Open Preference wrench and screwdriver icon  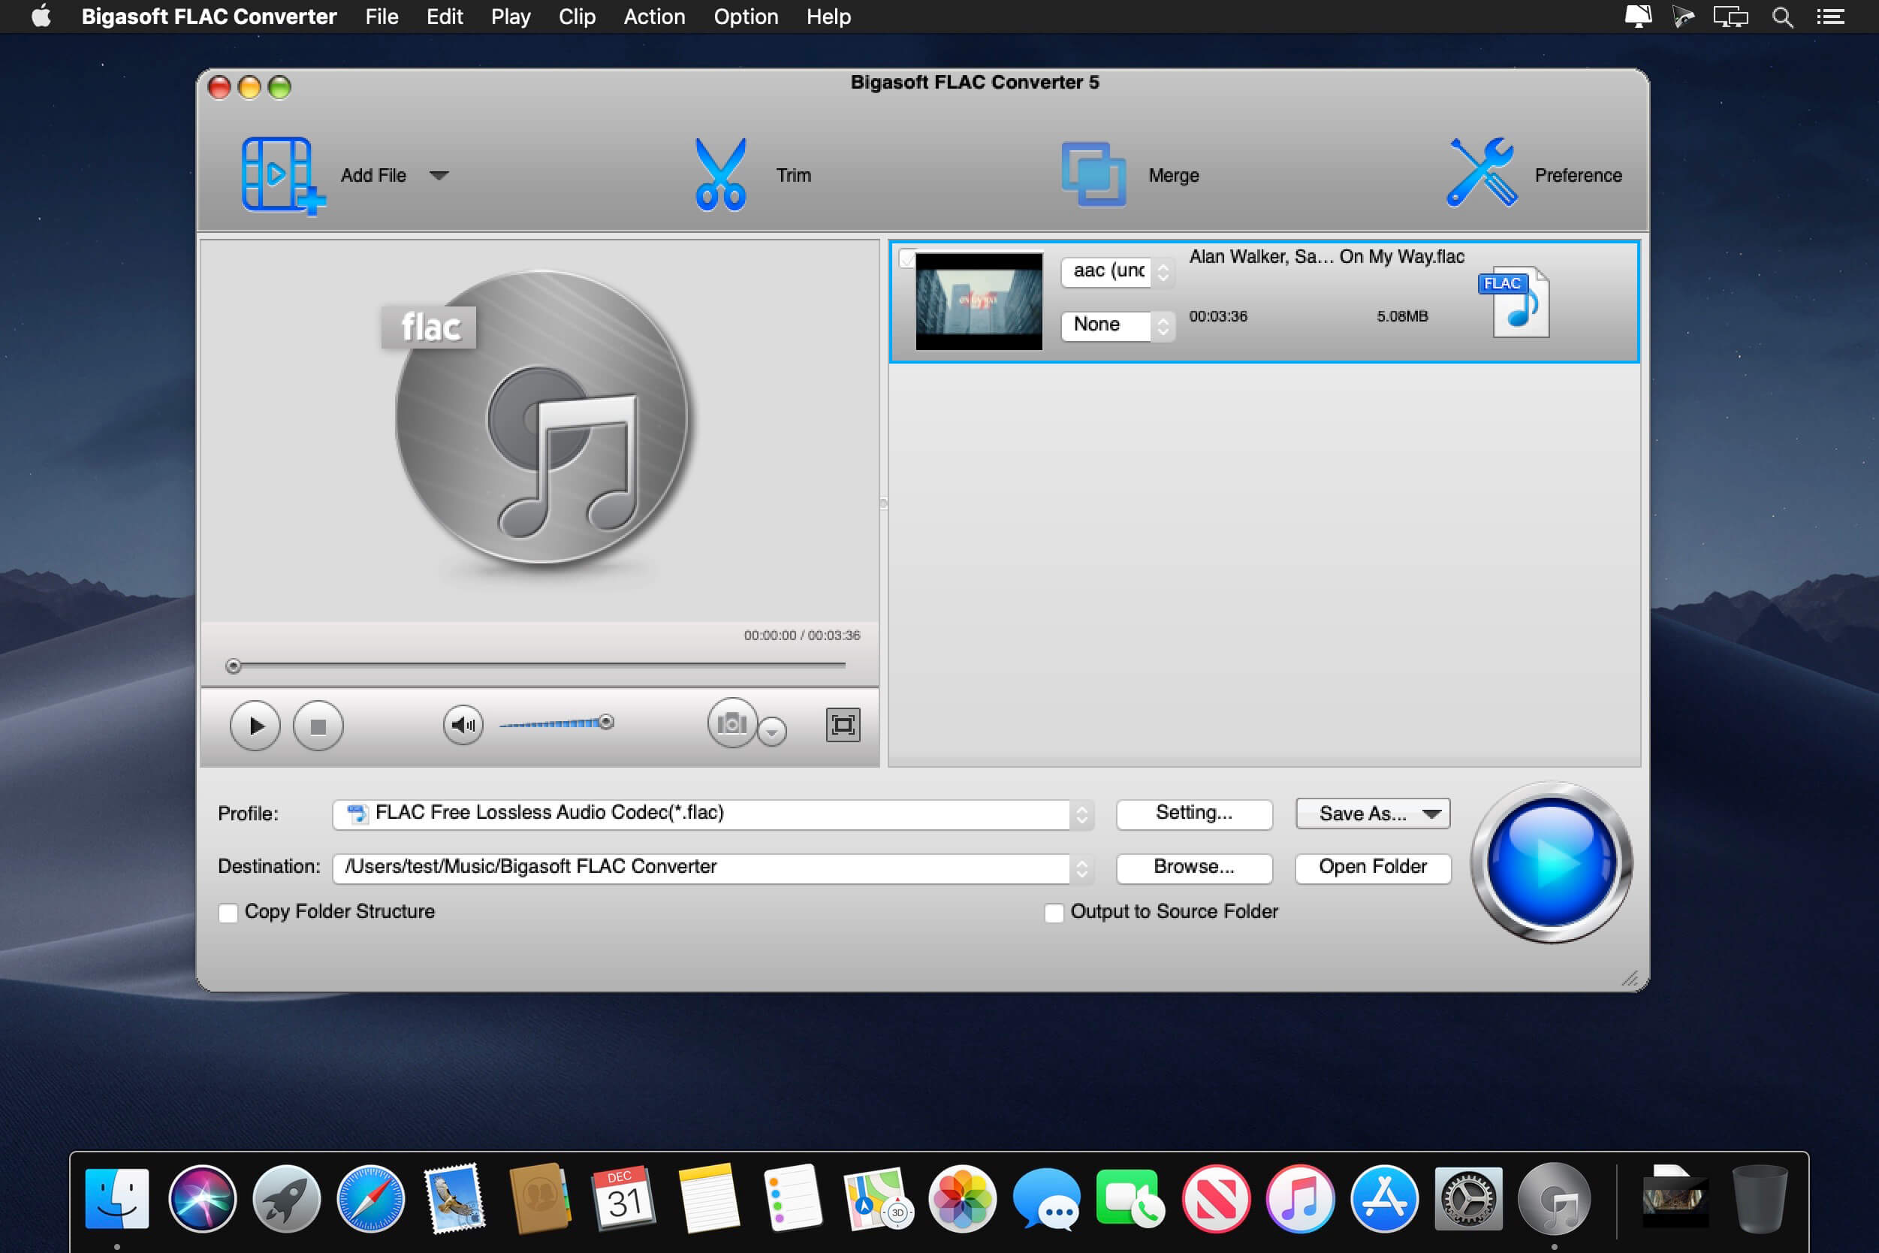tap(1482, 173)
